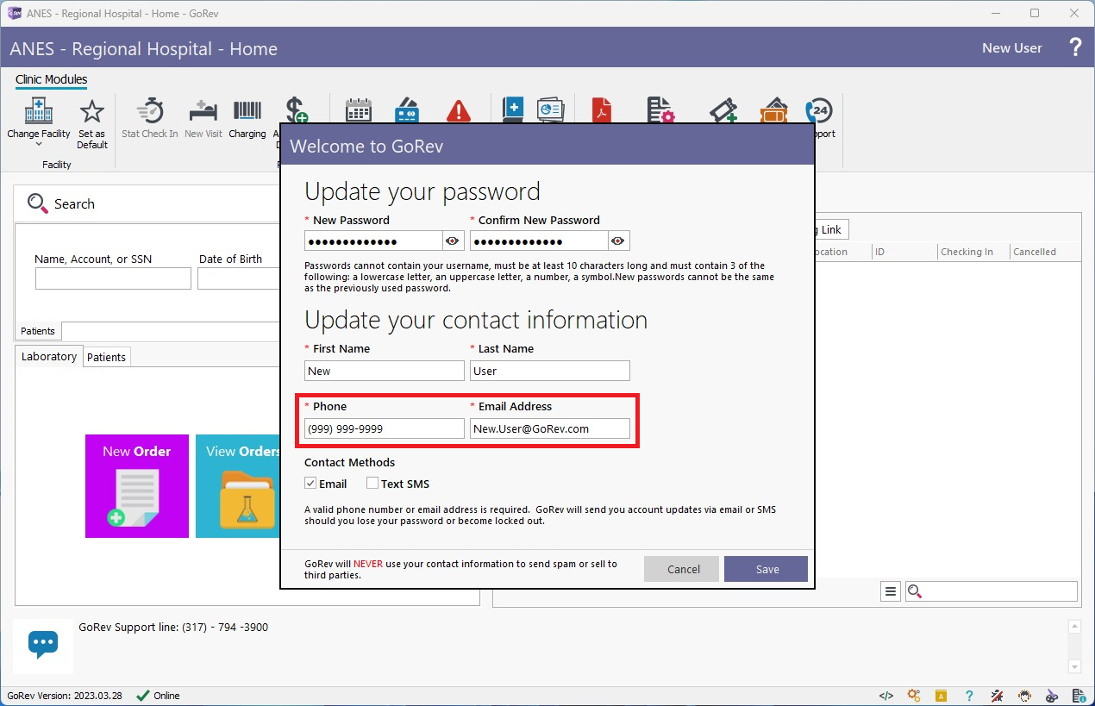This screenshot has height=706, width=1095.
Task: Open the calendar icon in the ribbon
Action: [358, 111]
